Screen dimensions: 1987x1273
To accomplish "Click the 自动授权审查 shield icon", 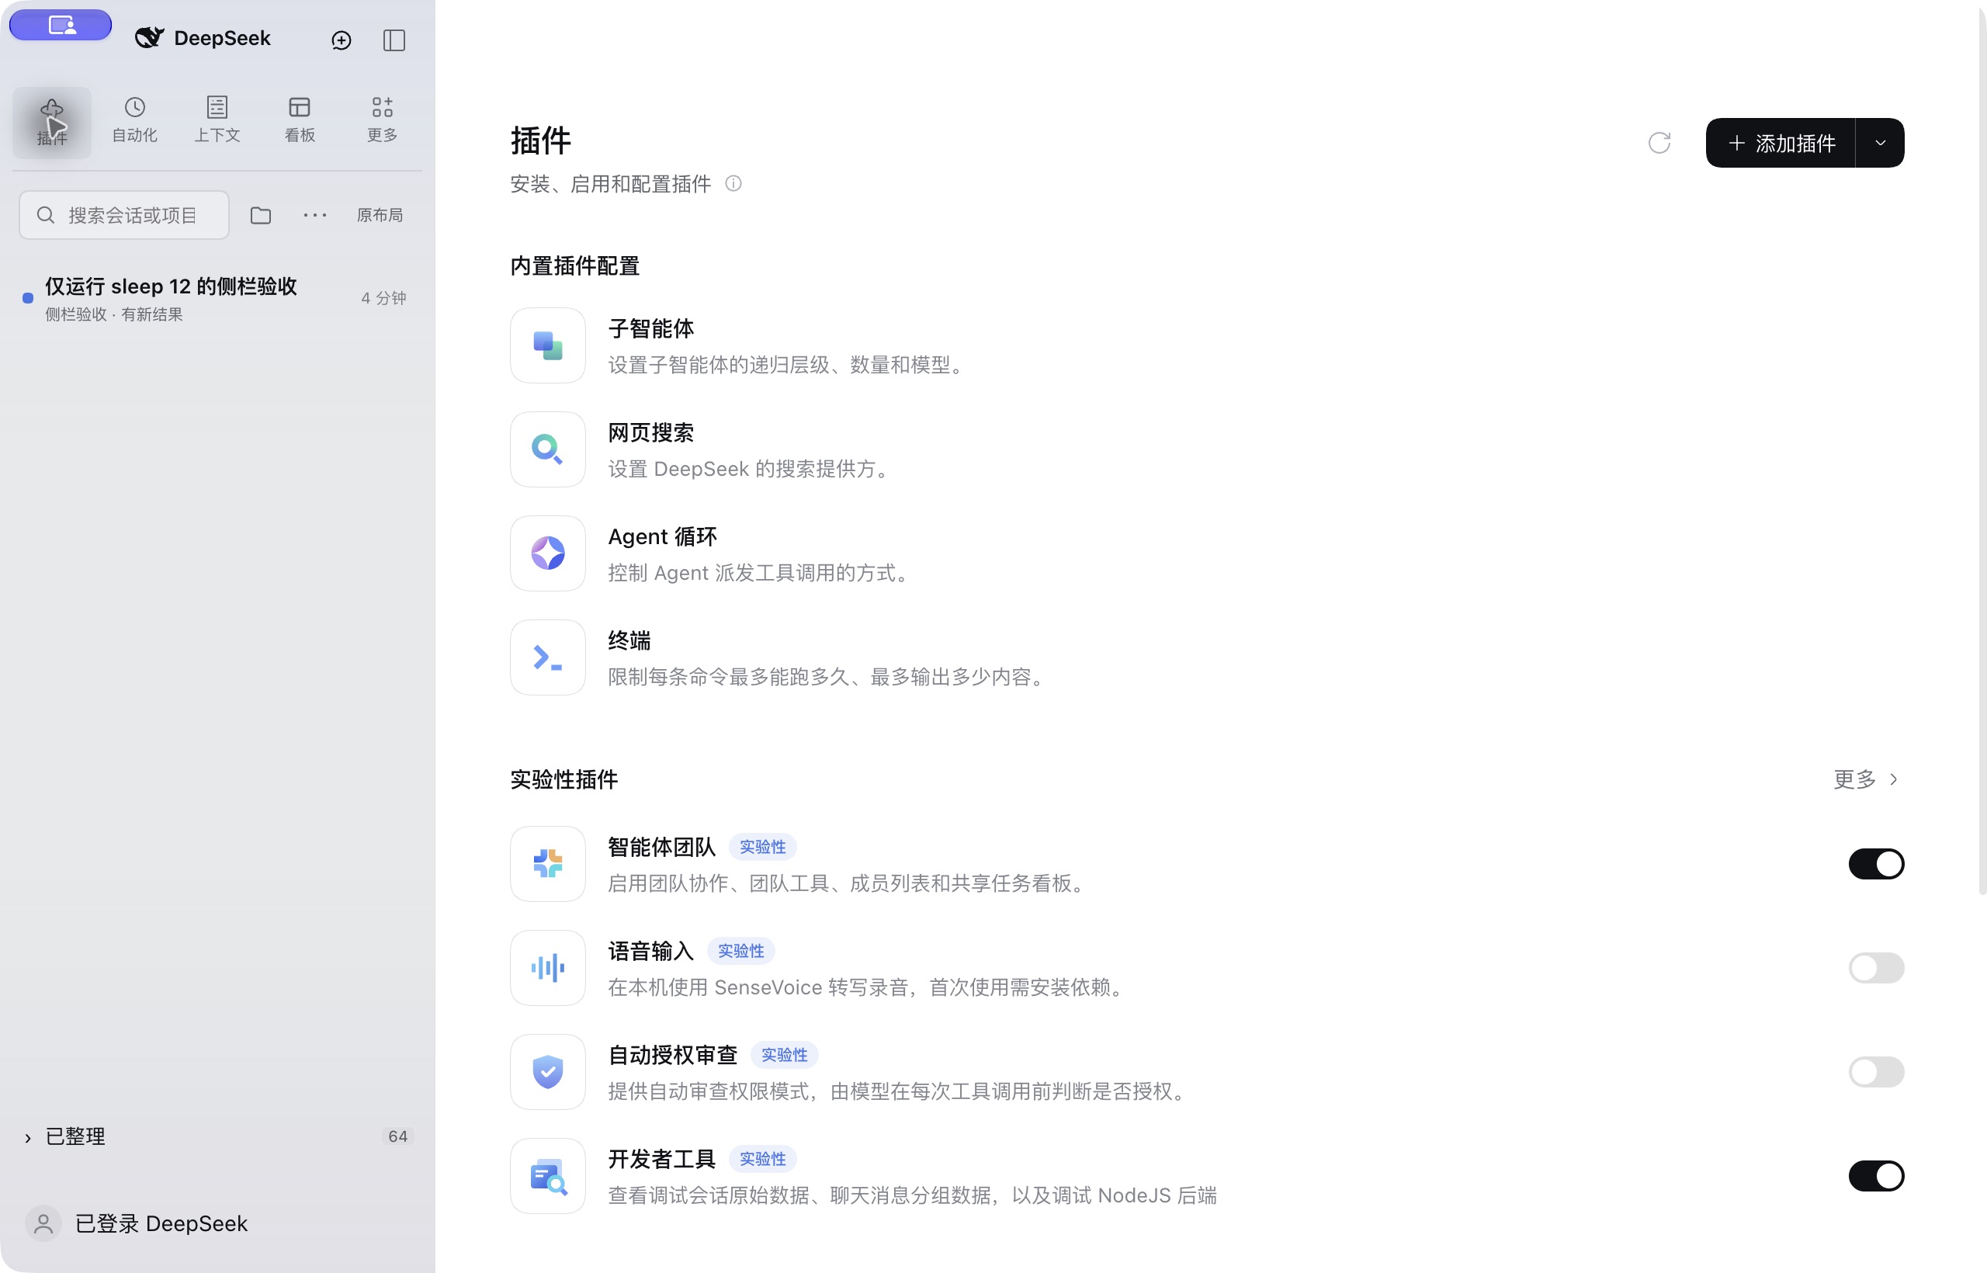I will 548,1072.
